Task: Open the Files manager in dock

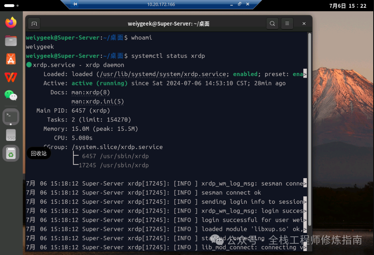Action: [x=11, y=40]
